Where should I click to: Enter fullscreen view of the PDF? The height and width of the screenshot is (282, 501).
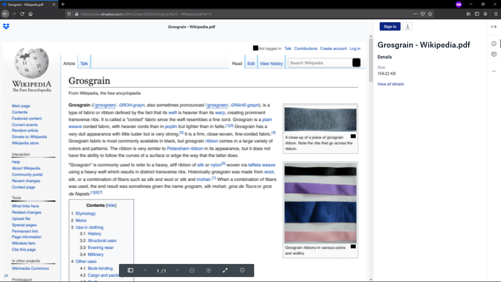click(225, 270)
